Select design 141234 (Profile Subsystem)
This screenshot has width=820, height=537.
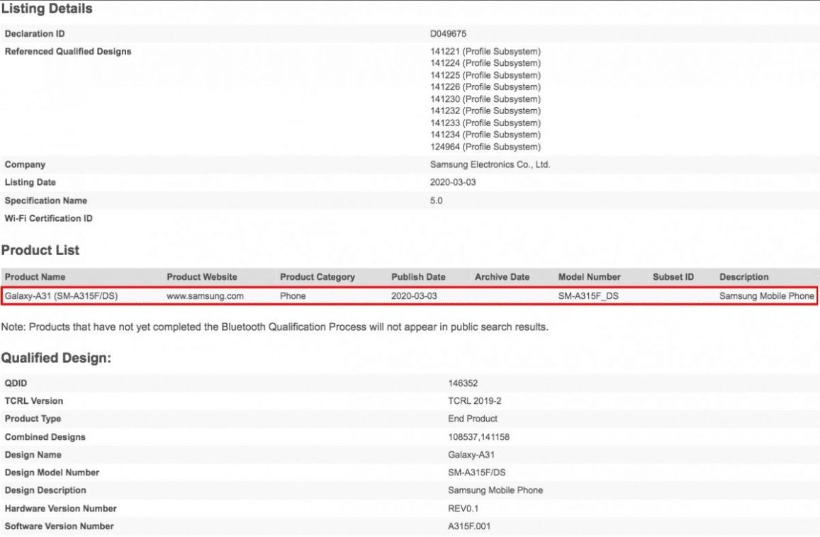point(485,135)
